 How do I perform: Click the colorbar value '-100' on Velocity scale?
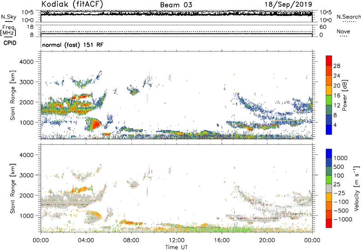(x=342, y=202)
